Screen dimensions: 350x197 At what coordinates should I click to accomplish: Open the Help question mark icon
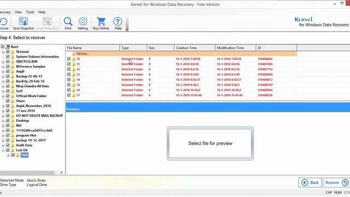[x=118, y=22]
